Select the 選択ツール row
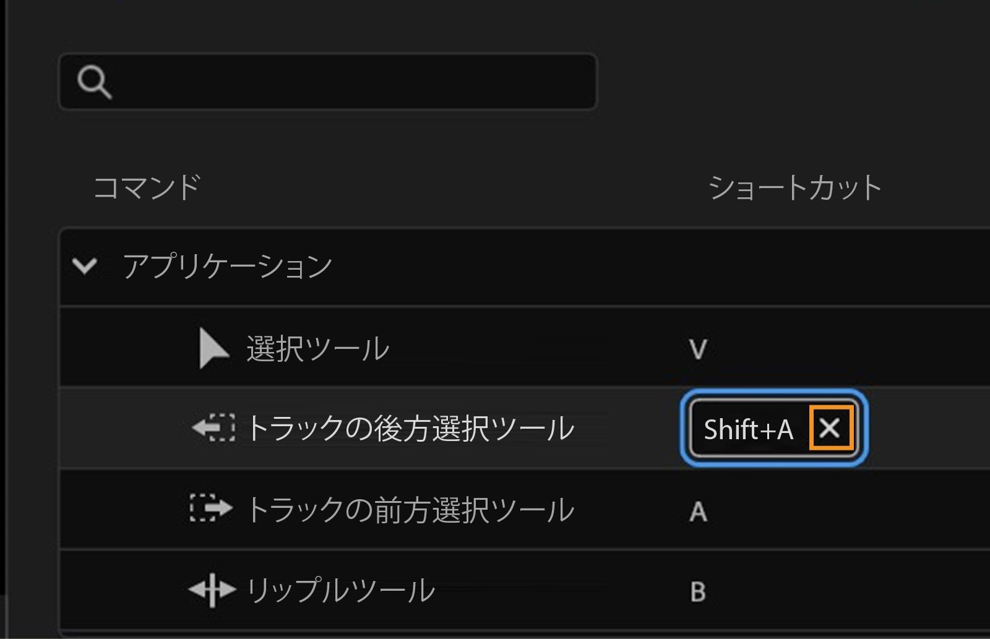Viewport: 990px width, 639px height. coord(433,348)
